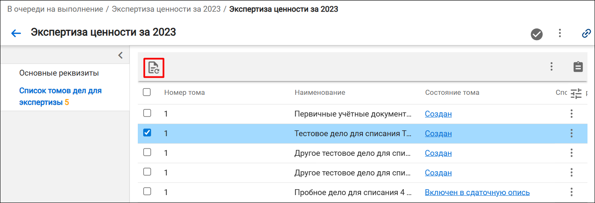Open the header's three-dot menu
This screenshot has height=203, width=595.
[x=560, y=33]
